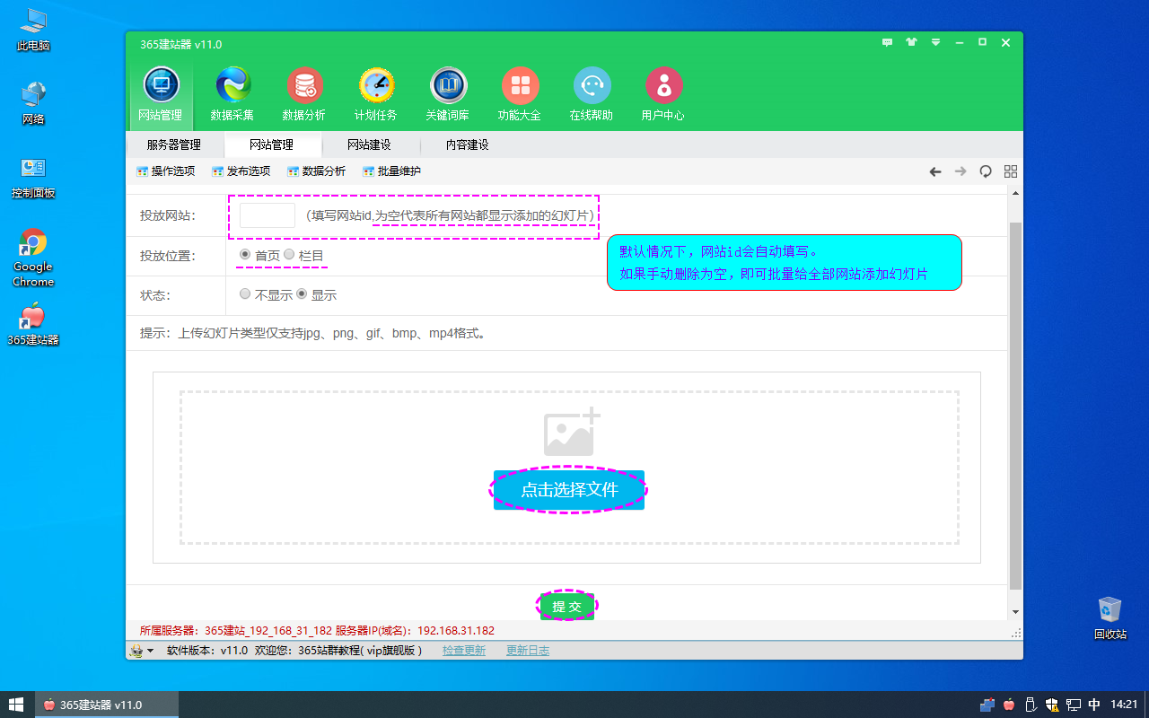Screen dimensions: 1149x718
Task: Open the 功能大全 tool
Action: (520, 95)
